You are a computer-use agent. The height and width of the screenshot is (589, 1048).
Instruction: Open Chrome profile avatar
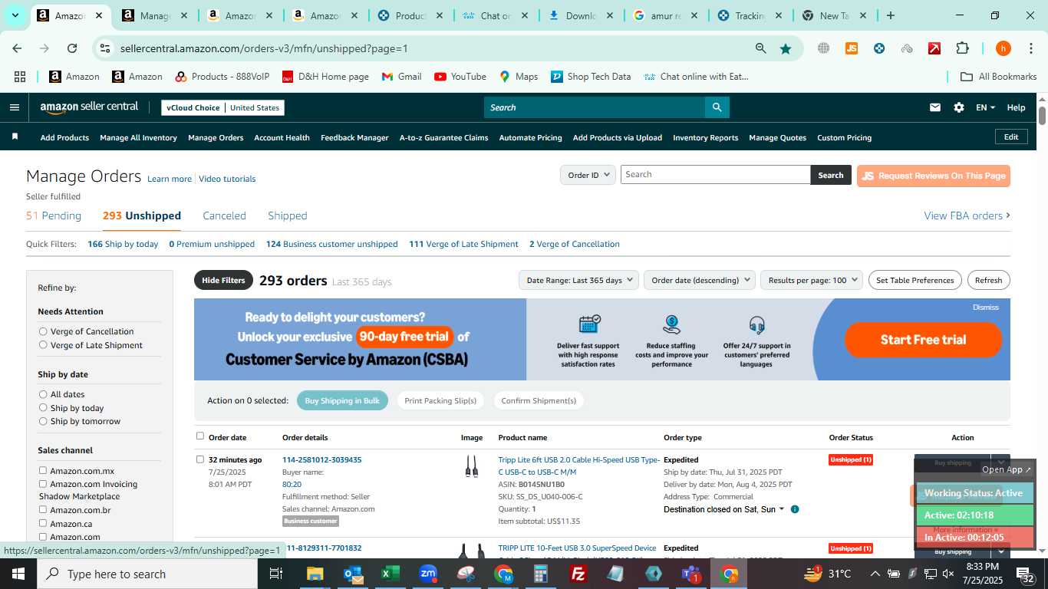click(1004, 48)
